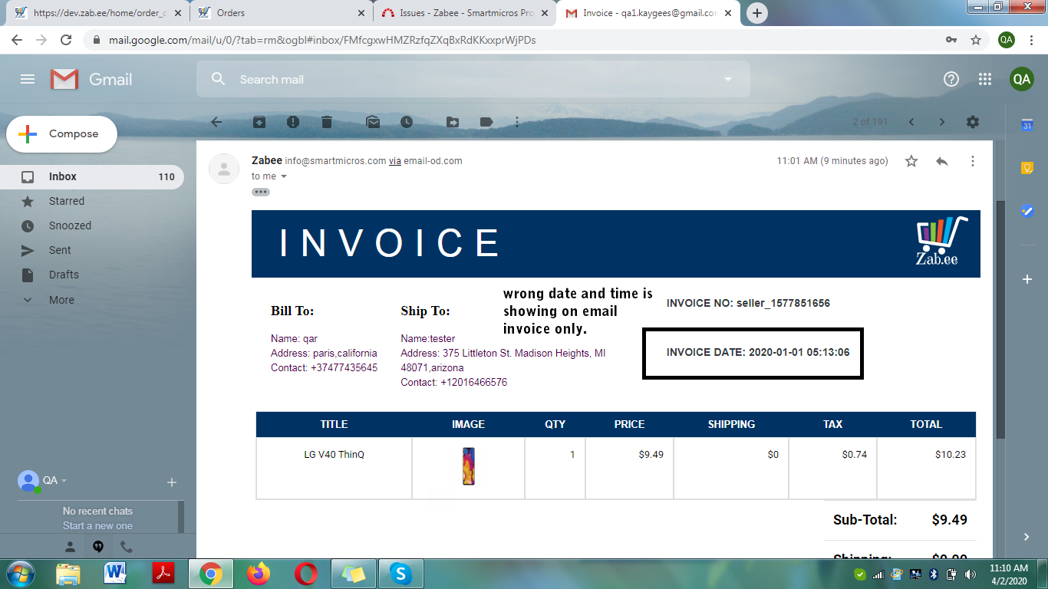Bookmark this page star icon
Viewport: 1048px width, 589px height.
976,40
